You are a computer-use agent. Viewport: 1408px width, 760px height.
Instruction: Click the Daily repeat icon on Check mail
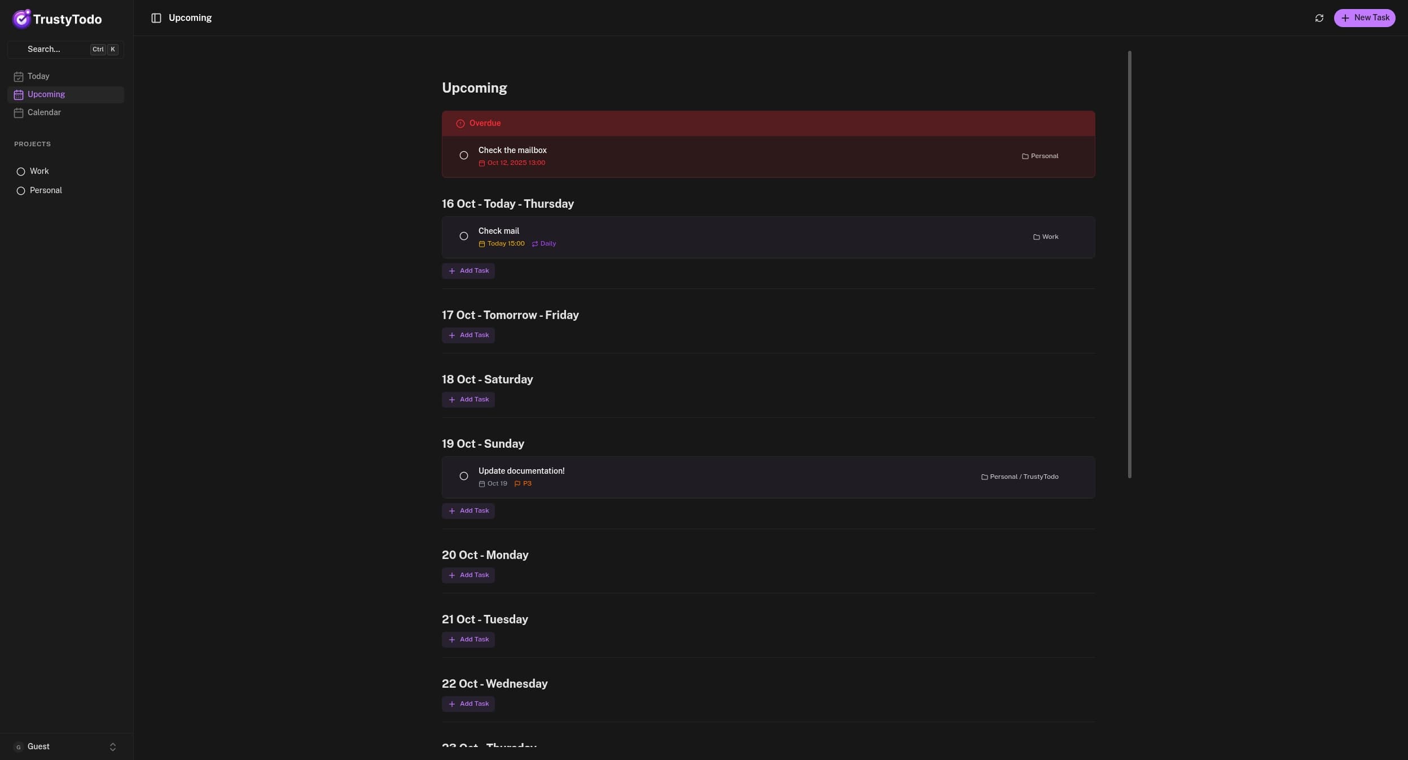[x=535, y=244]
